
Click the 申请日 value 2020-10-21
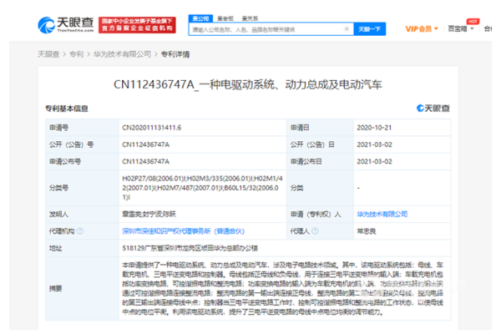[x=374, y=128]
